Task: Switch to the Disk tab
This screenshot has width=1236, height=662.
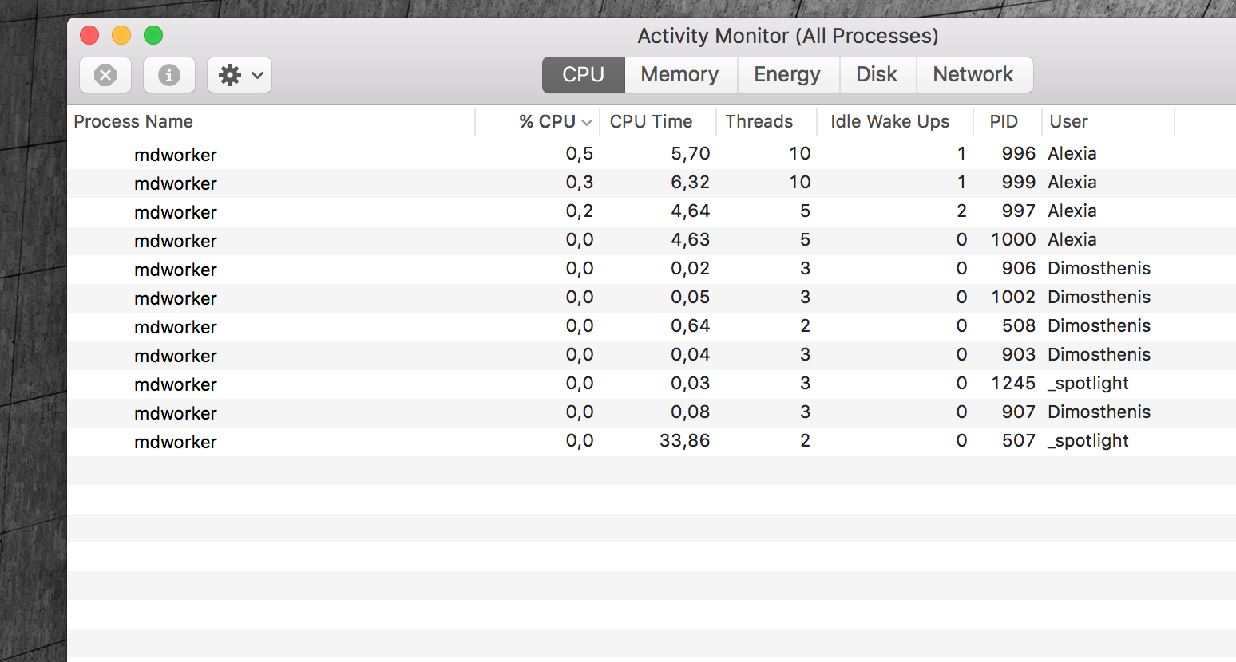Action: click(x=877, y=75)
